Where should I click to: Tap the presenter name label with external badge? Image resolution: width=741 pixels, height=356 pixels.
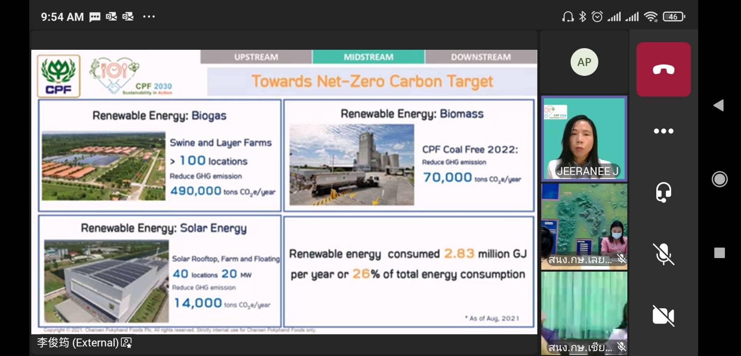tap(84, 343)
